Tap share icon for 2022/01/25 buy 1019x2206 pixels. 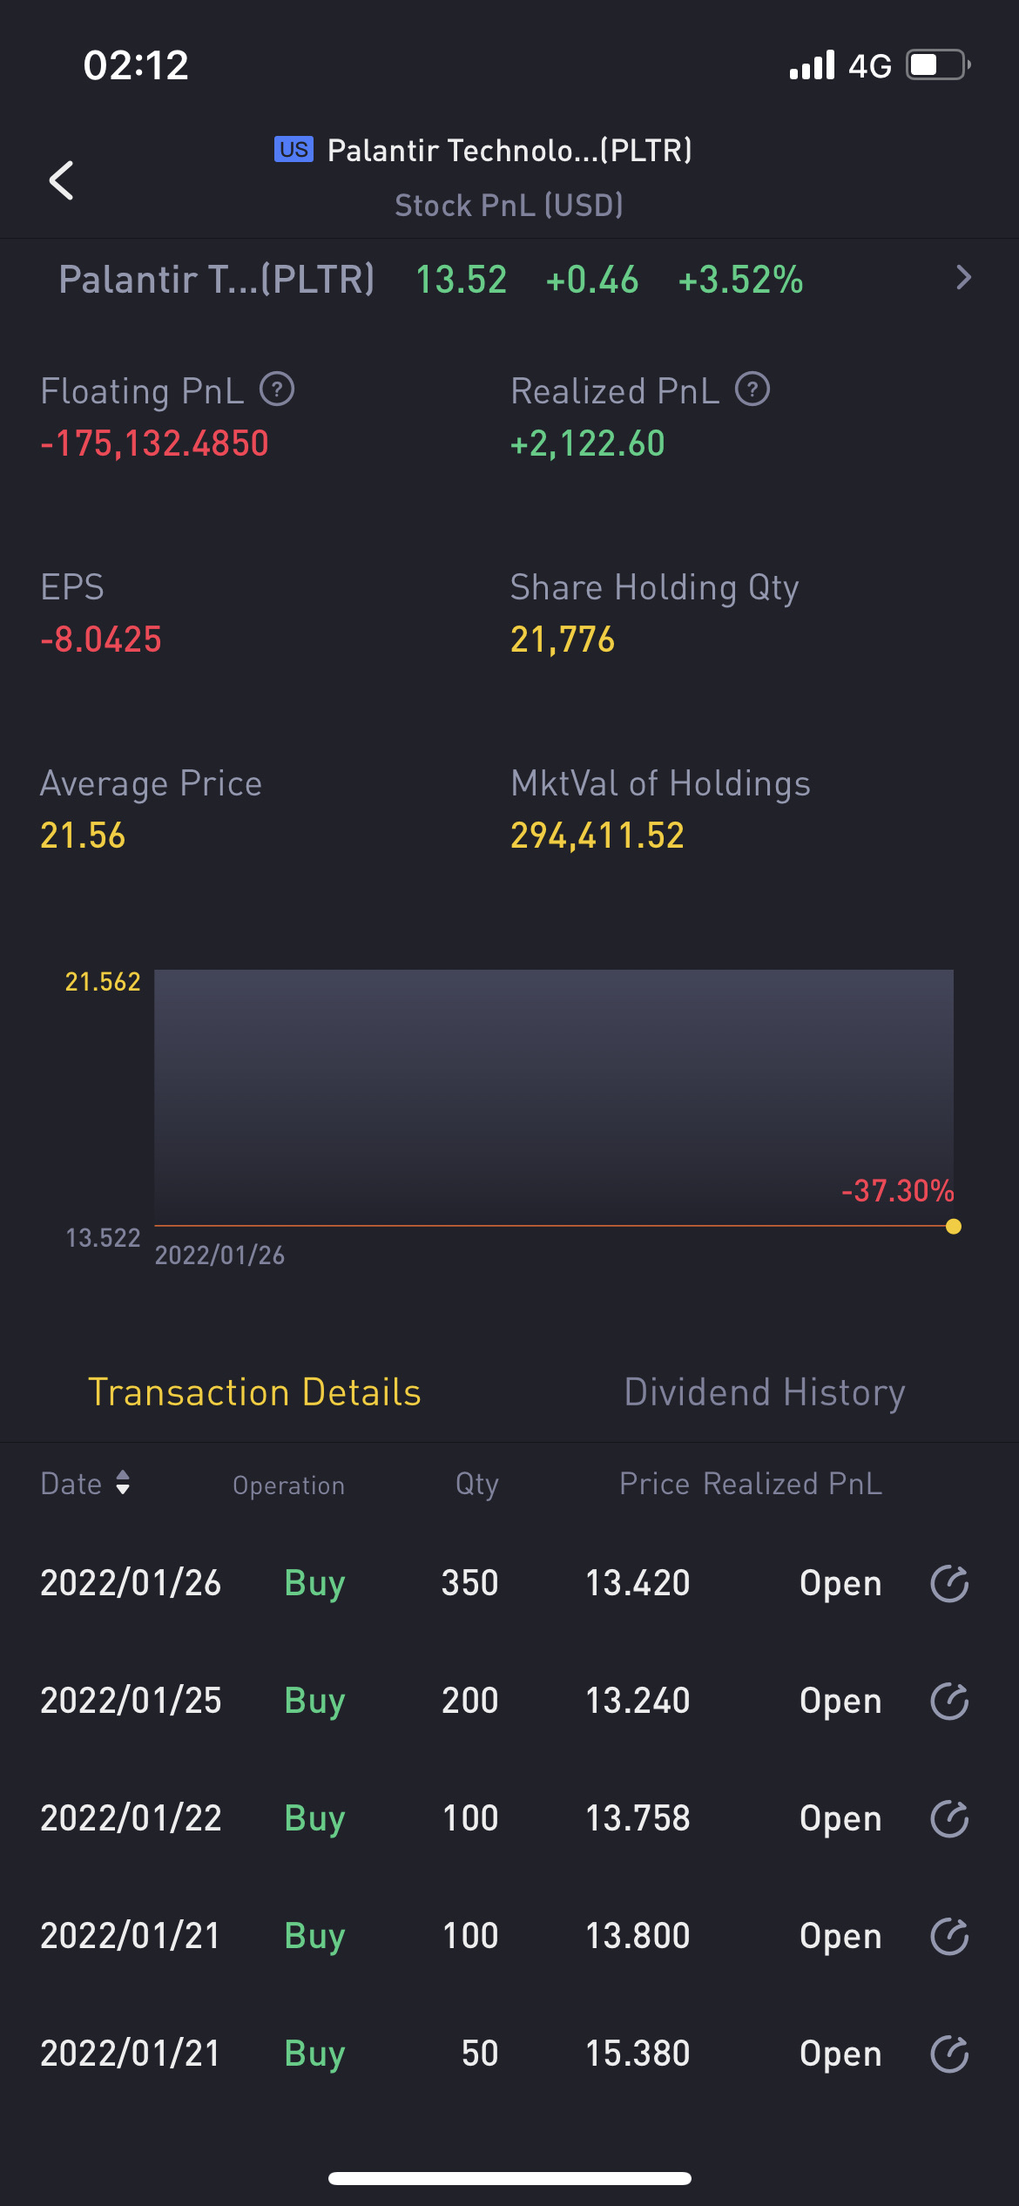click(x=949, y=1701)
